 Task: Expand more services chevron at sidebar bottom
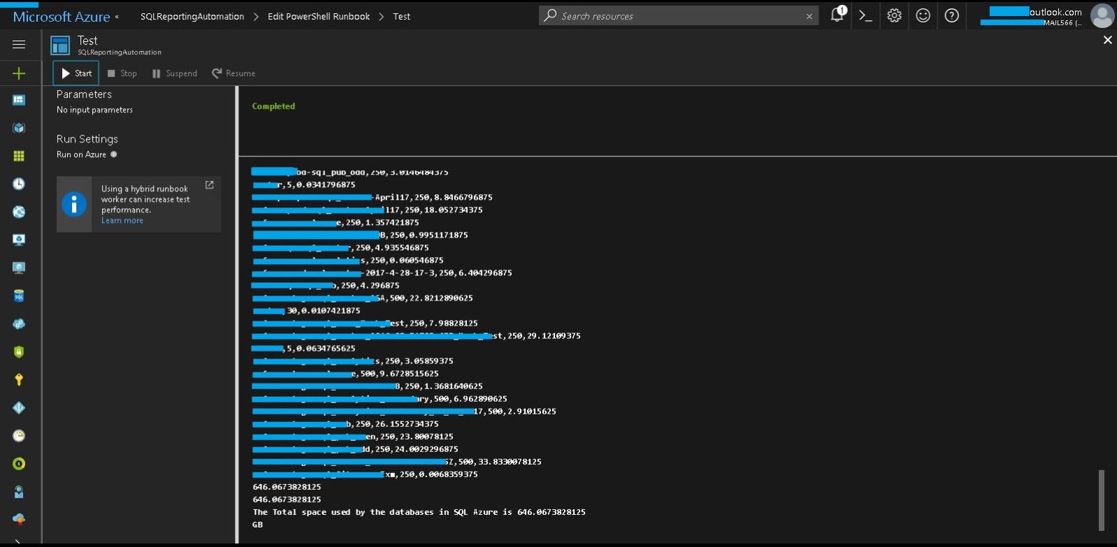click(19, 541)
